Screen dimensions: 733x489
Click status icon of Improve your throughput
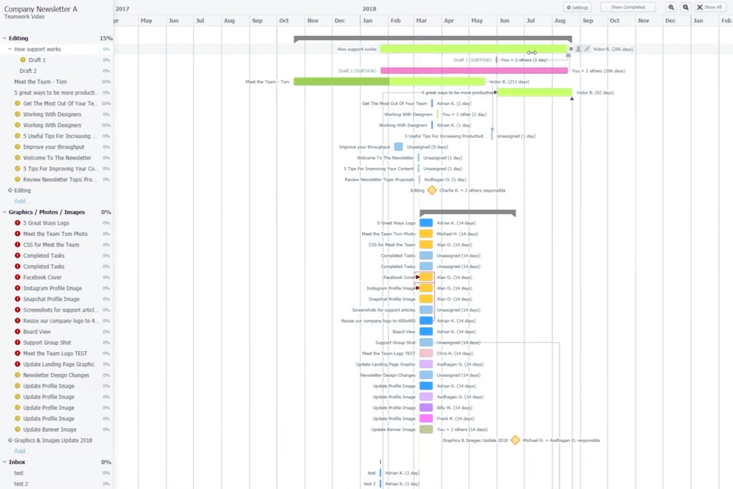coord(17,147)
